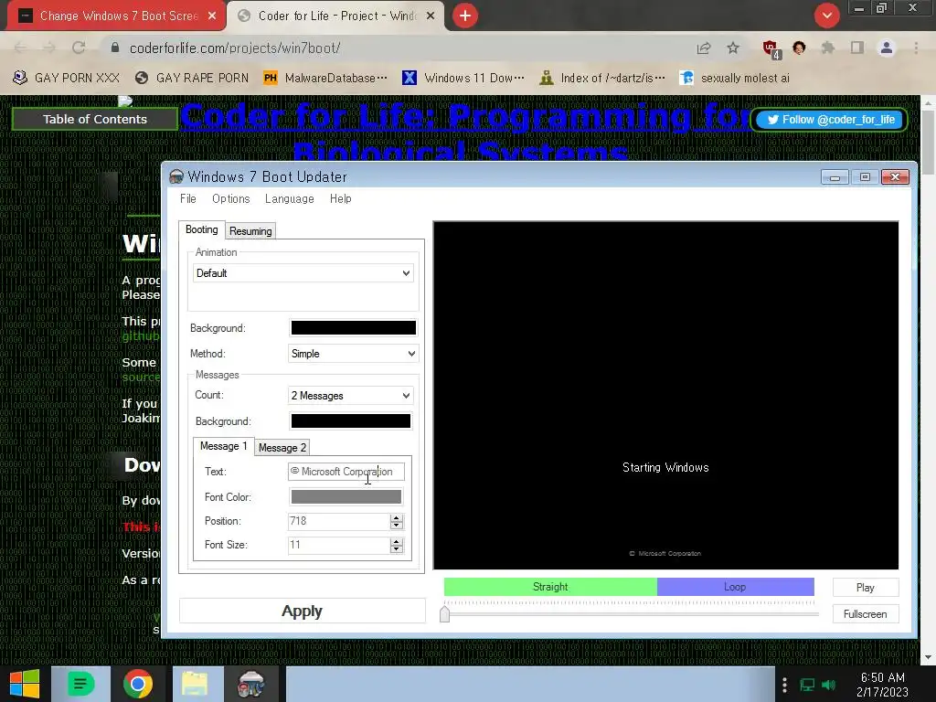Click the animation frame slider handle
Image resolution: width=936 pixels, height=702 pixels.
click(445, 613)
